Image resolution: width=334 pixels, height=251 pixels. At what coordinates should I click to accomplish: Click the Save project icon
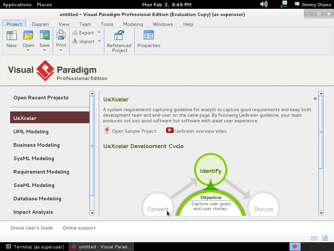tap(44, 35)
